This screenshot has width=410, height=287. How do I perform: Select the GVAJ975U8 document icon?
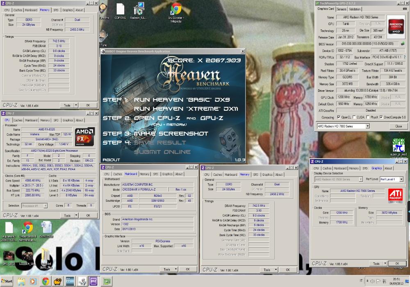[47, 230]
